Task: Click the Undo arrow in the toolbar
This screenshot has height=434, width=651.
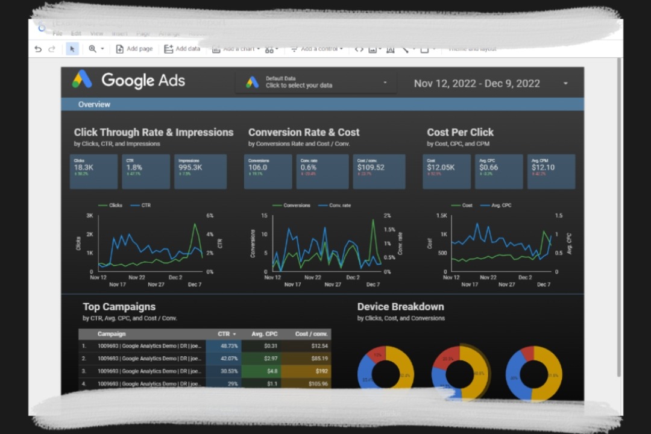Action: pos(38,49)
